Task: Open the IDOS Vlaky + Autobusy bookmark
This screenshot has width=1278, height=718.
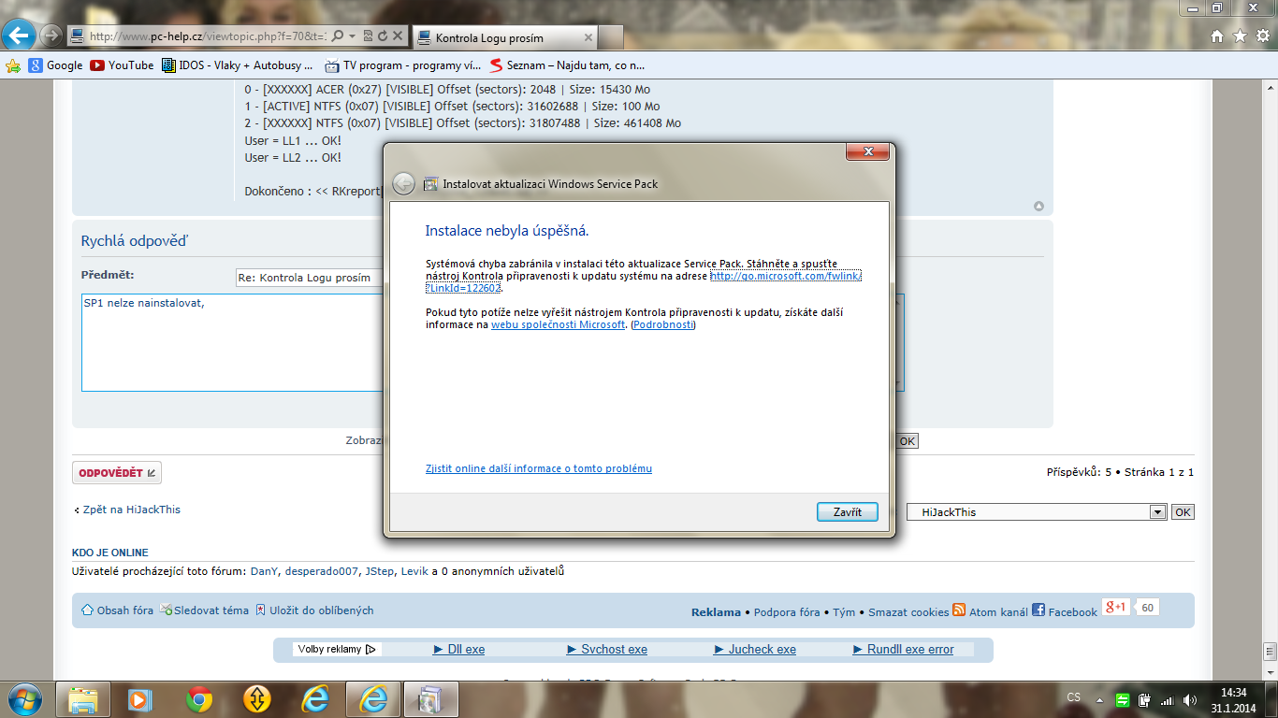Action: pyautogui.click(x=238, y=65)
